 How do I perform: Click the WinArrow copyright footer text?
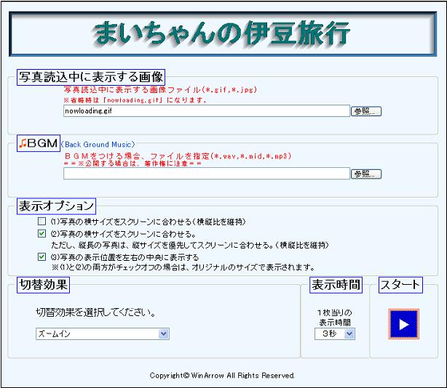pos(222,376)
